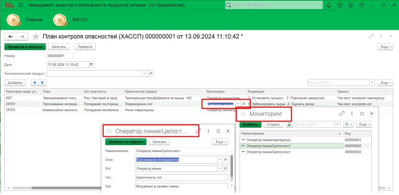Click the calendar icon in Дата field
Screen dimensions: 399x195
tap(91, 64)
